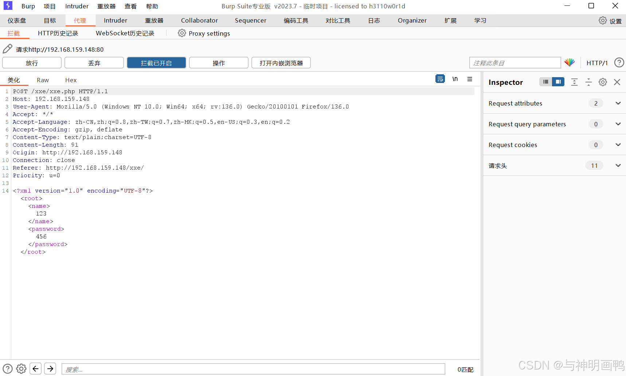Open search settings gear at bottom
This screenshot has height=376, width=626.
pos(21,369)
